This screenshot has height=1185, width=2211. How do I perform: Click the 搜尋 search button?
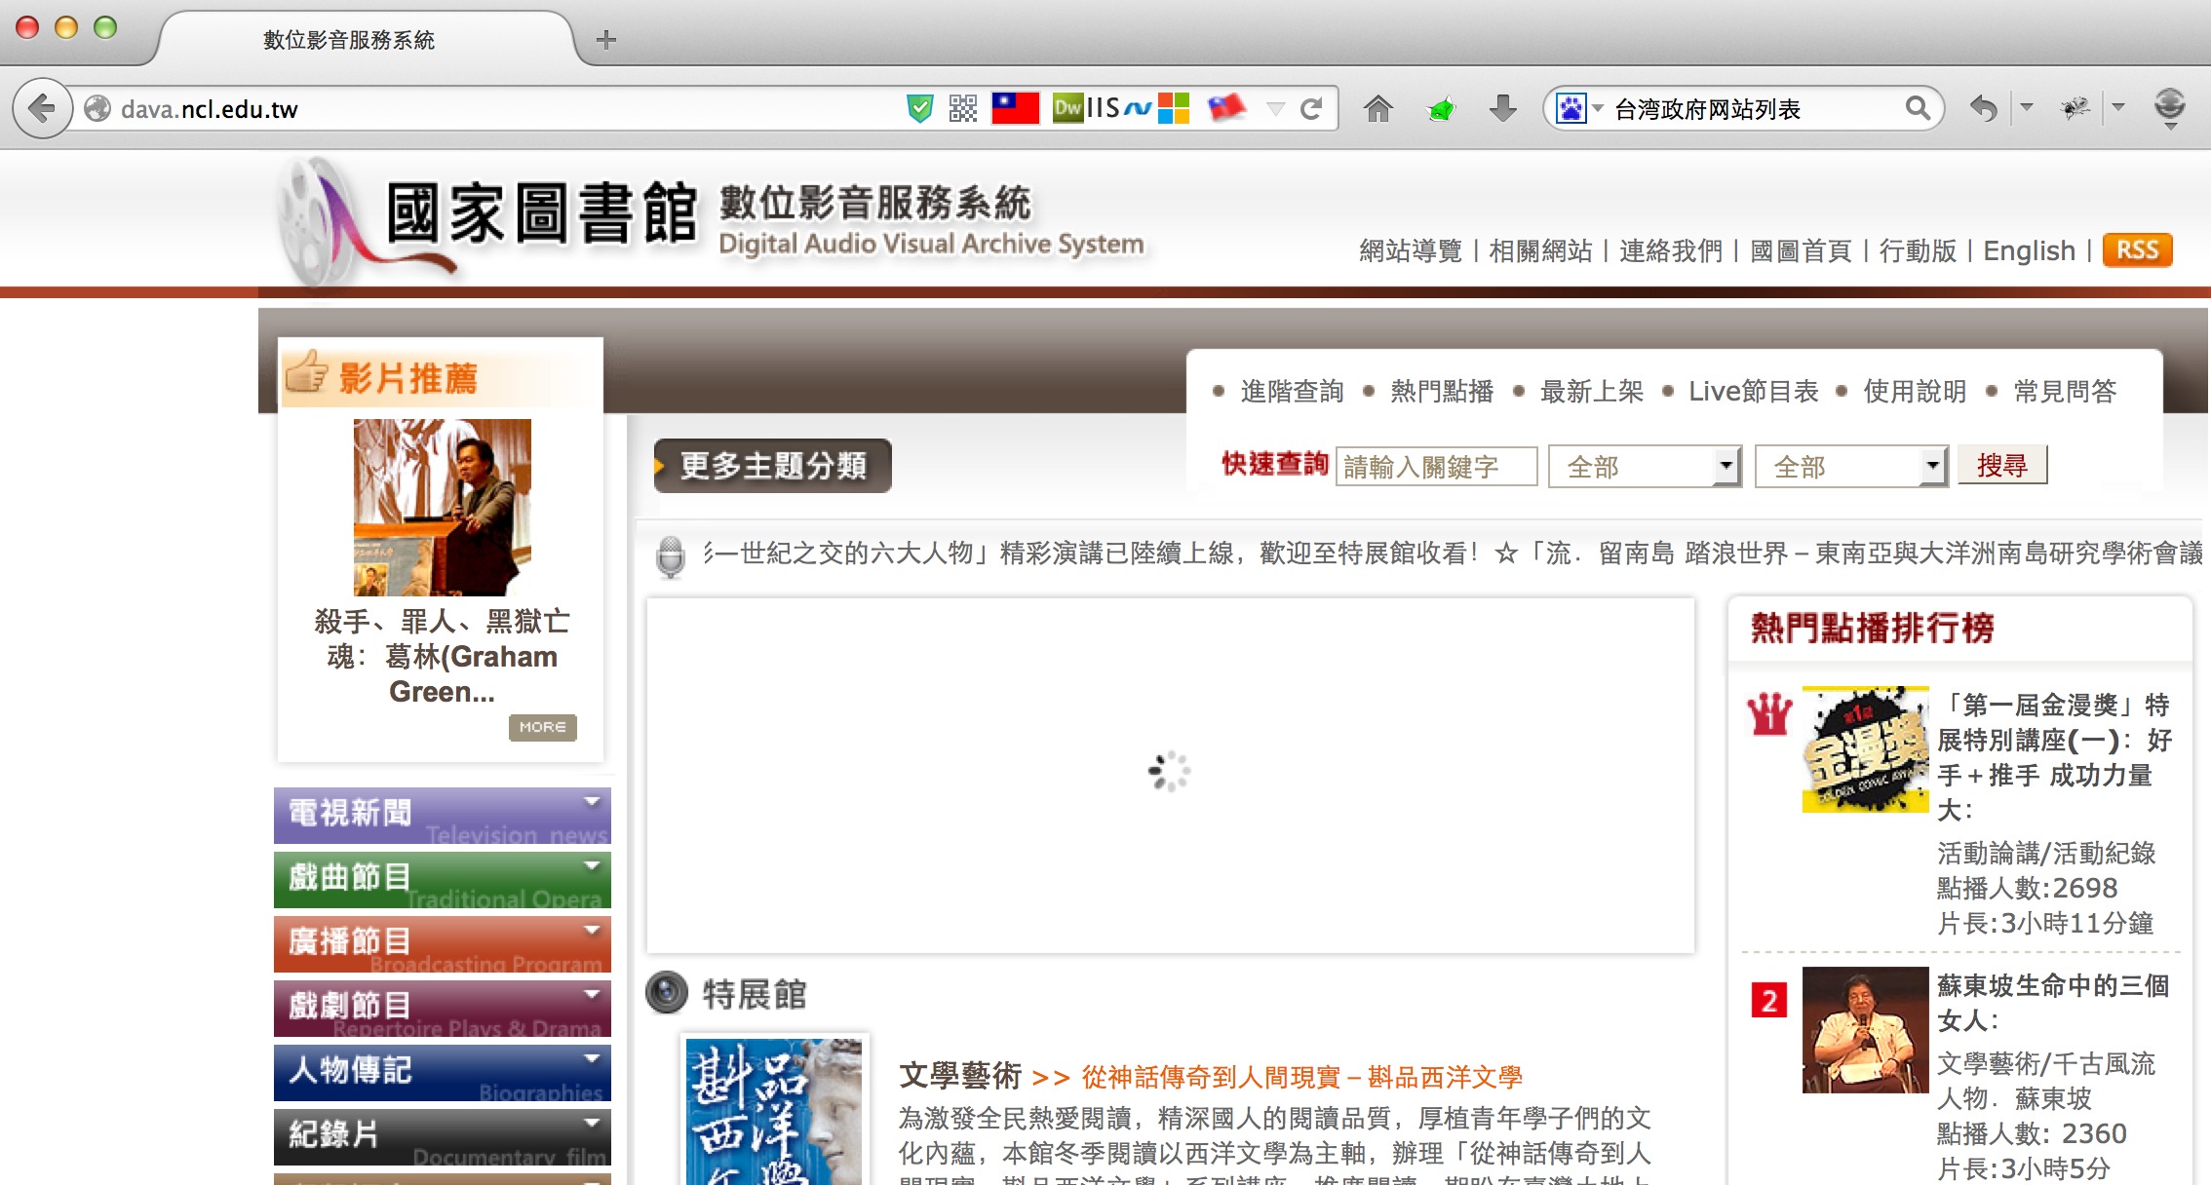[2002, 466]
